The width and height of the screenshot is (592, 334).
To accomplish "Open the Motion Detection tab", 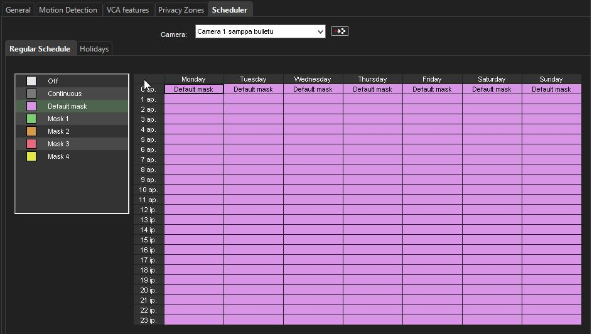I will click(68, 10).
